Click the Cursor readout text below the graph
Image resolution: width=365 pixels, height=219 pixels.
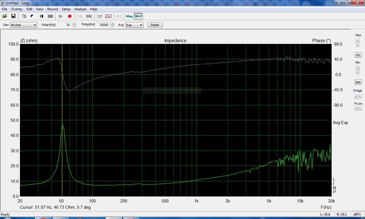[55, 207]
